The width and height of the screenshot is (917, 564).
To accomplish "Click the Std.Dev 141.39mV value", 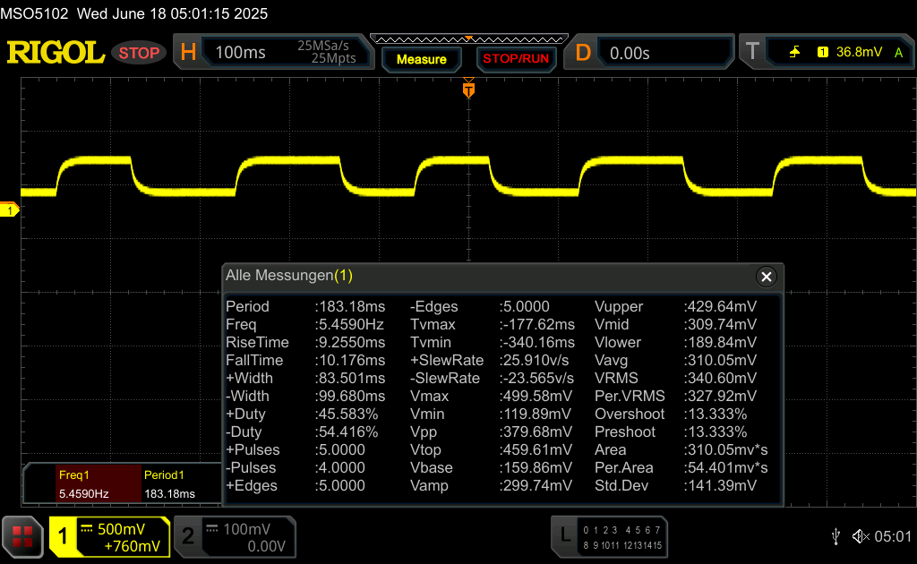I will 721,486.
